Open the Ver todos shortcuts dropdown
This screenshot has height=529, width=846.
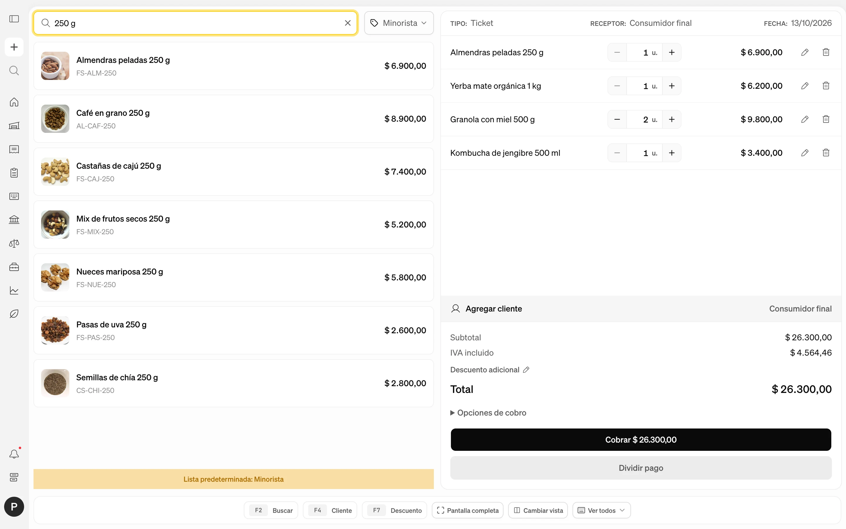point(601,510)
